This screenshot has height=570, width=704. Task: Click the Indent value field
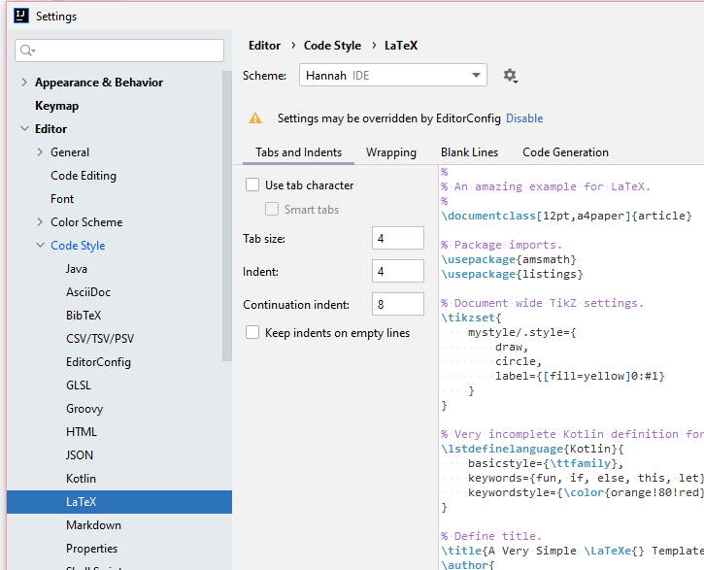point(398,271)
